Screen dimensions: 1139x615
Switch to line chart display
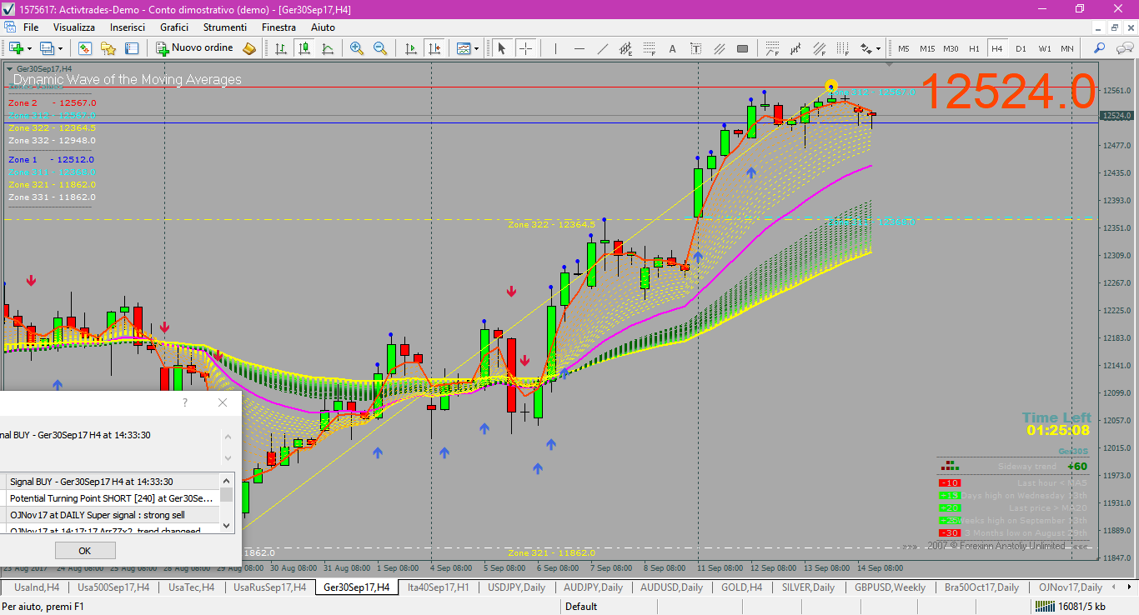coord(328,48)
